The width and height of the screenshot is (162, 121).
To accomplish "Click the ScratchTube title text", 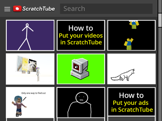I will (38, 9).
